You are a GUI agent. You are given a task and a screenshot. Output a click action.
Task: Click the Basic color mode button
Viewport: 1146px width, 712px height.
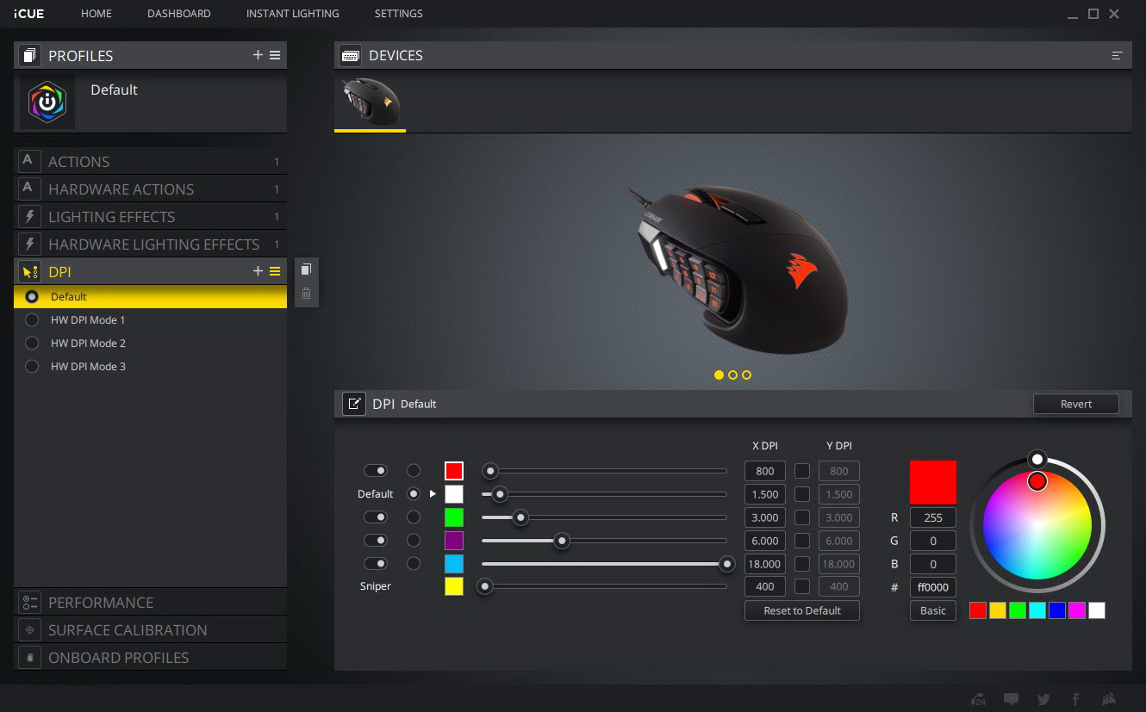[x=933, y=610]
